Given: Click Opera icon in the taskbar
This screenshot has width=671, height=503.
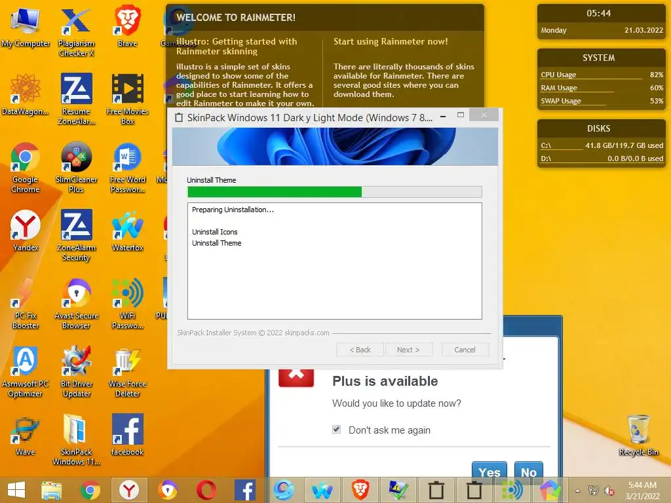Looking at the screenshot, I should 206,490.
